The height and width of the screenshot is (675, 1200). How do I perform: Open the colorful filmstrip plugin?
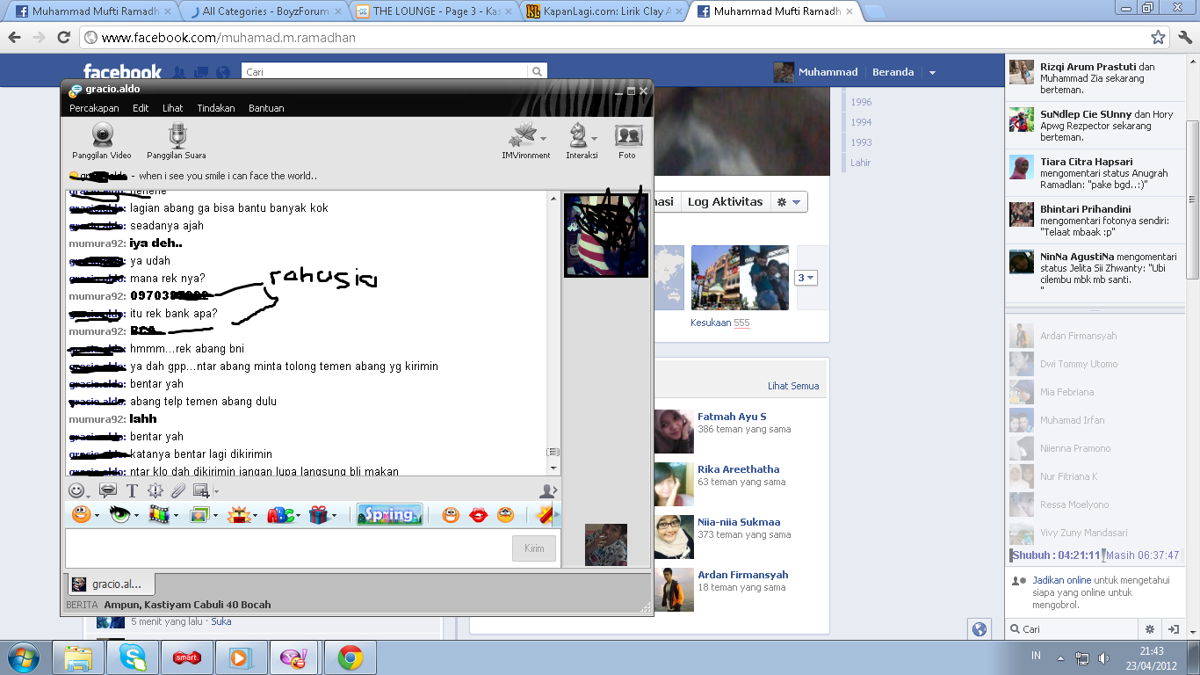point(159,514)
